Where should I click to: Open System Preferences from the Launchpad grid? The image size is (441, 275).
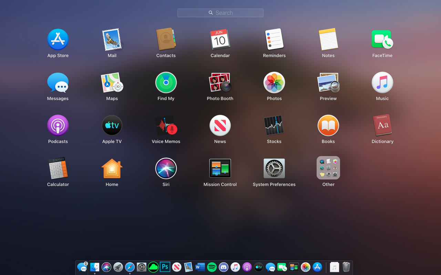coord(274,168)
